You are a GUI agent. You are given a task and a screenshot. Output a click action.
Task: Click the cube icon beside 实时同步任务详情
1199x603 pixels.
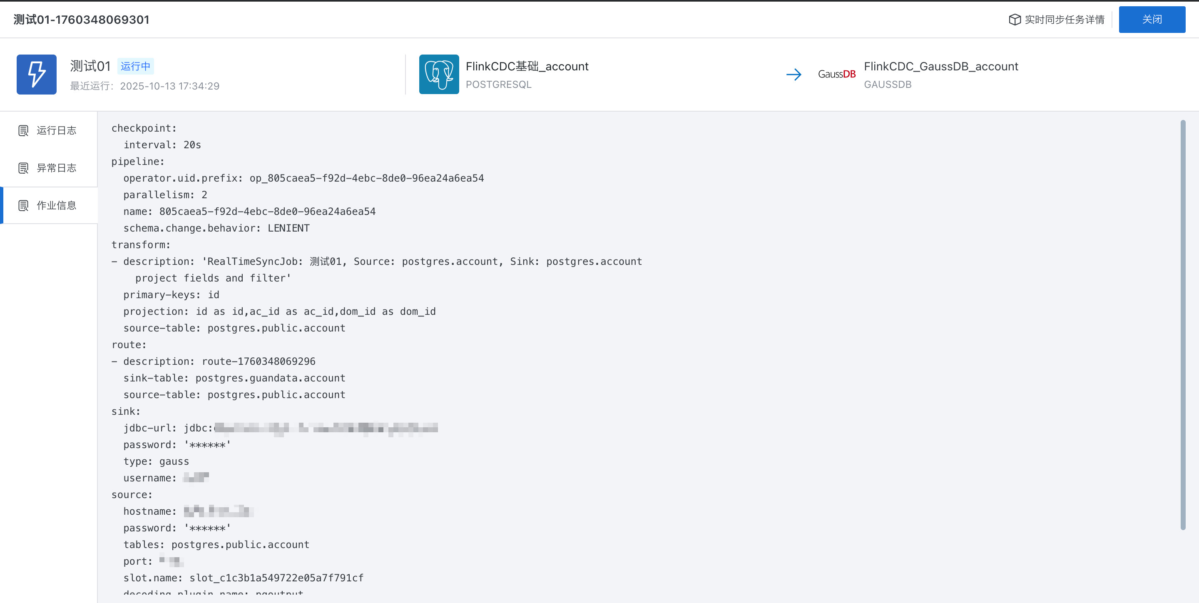click(x=1014, y=20)
